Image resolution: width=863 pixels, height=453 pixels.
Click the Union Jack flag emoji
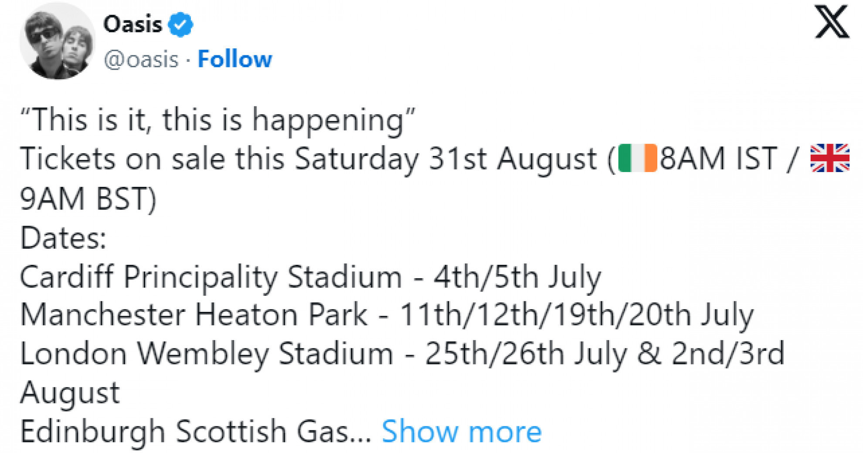pyautogui.click(x=829, y=158)
